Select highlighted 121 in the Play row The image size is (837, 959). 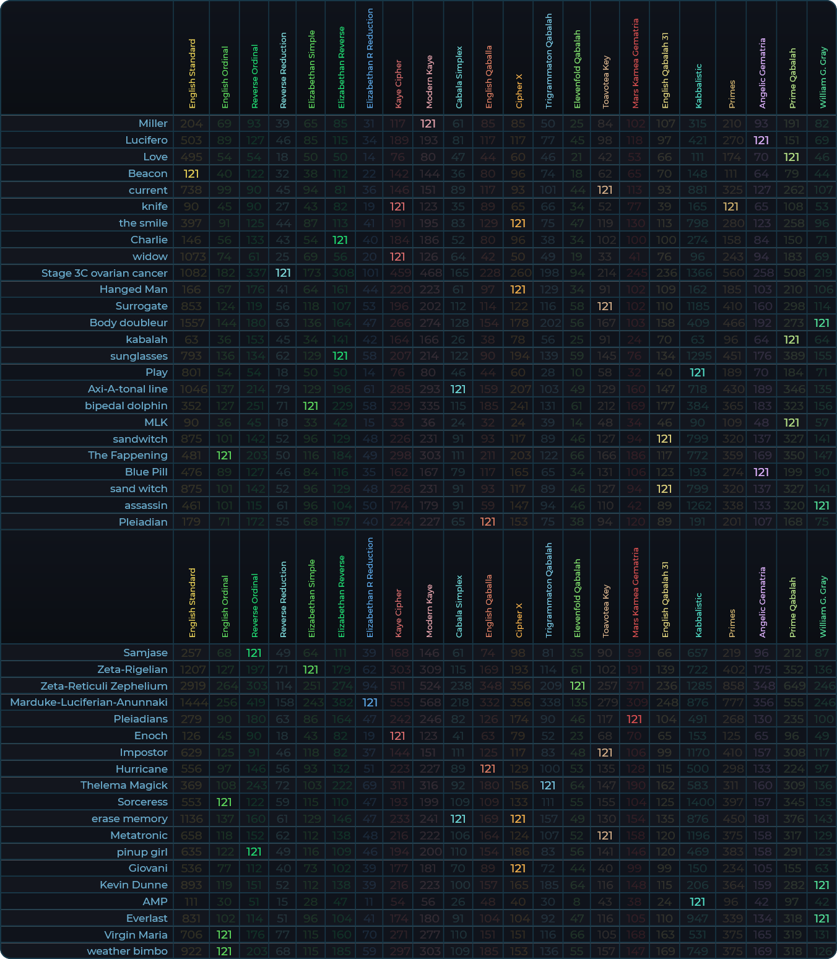coord(697,372)
